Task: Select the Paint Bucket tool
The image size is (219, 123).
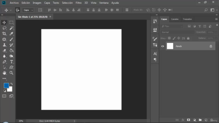Action: [11, 51]
